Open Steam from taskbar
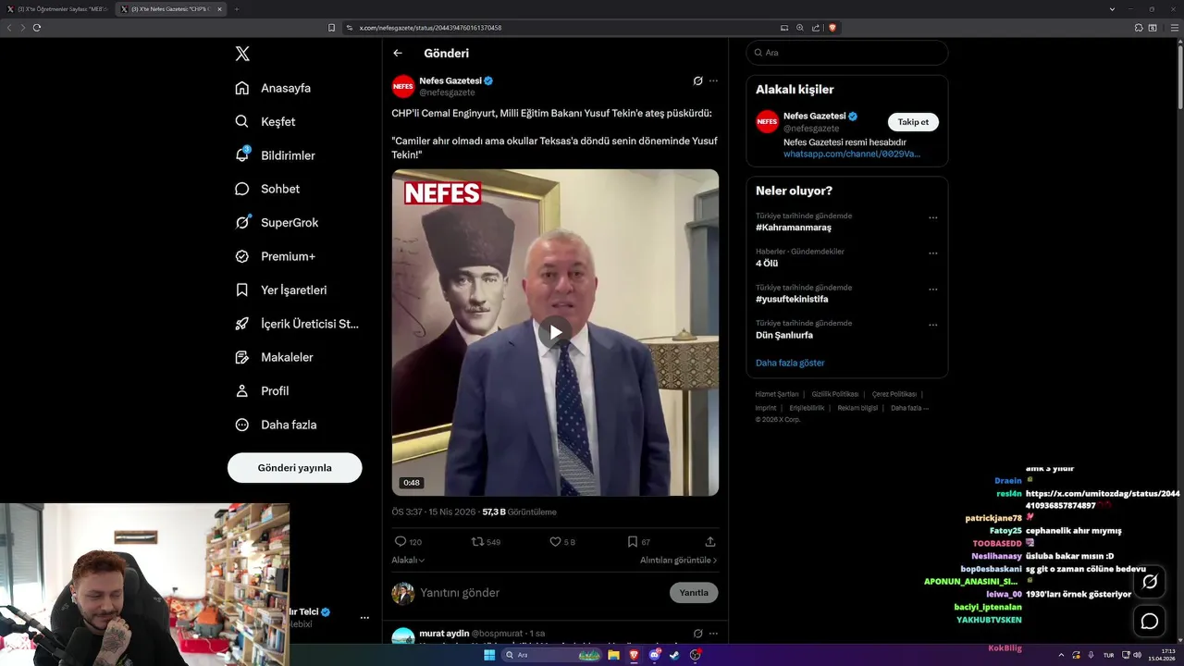The image size is (1184, 666). [x=674, y=655]
